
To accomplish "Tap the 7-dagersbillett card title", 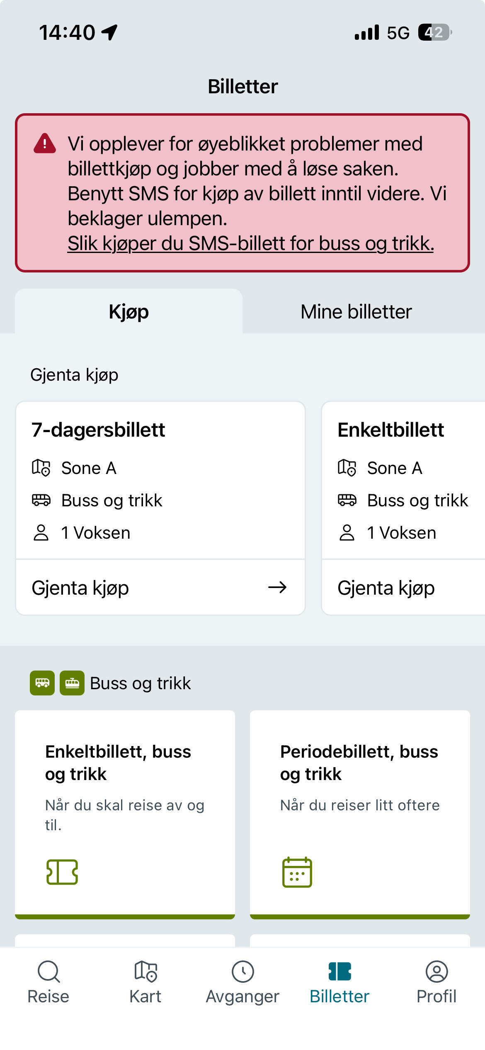I will (98, 430).
